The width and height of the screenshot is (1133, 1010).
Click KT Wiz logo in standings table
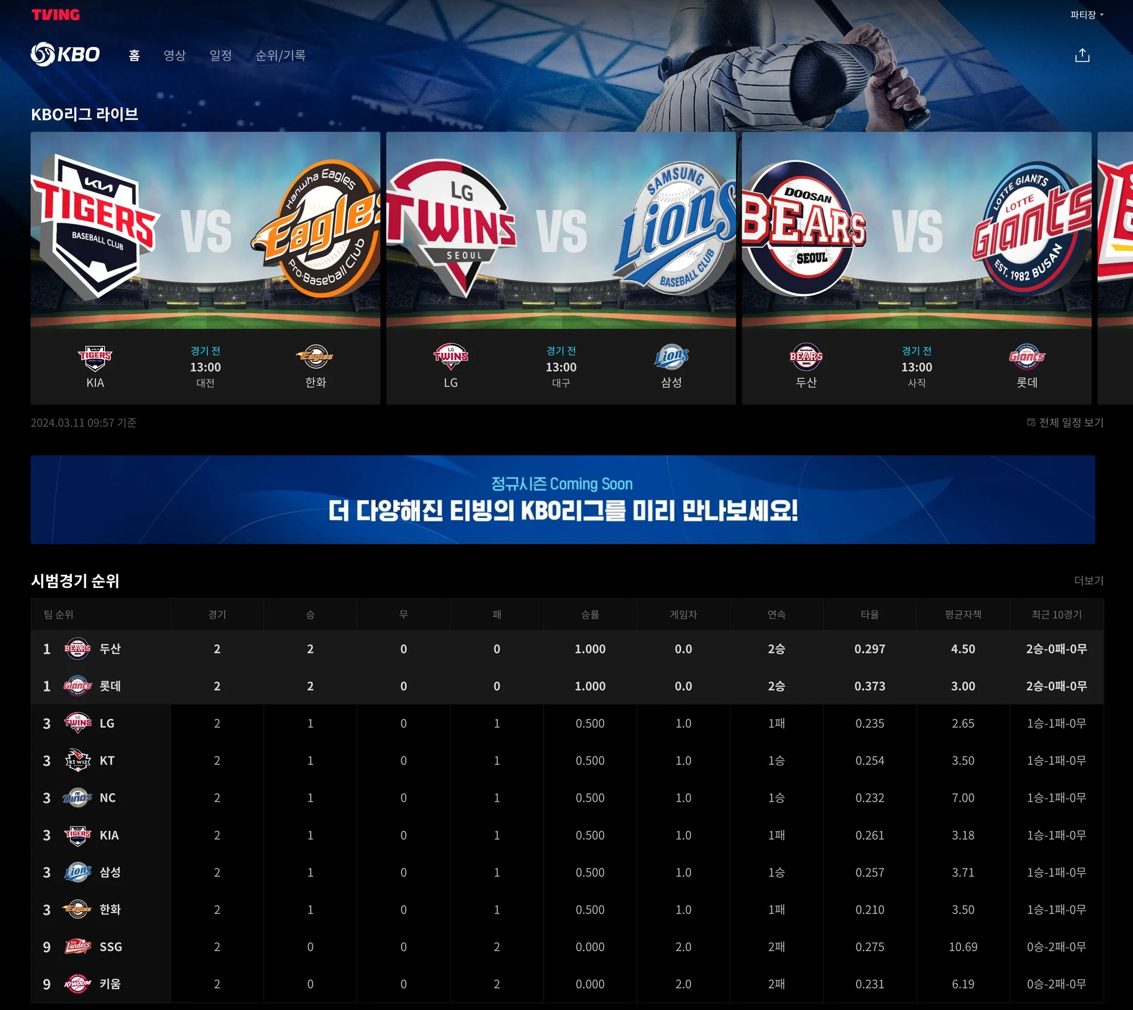[x=77, y=761]
